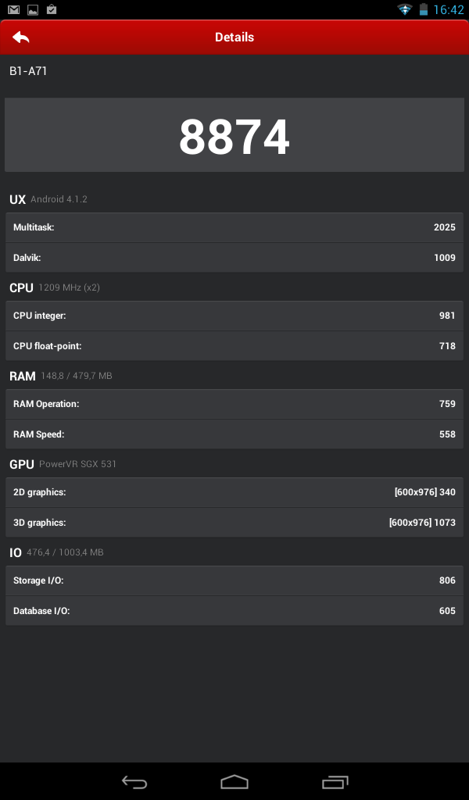Tap the recent apps navigation button

335,782
